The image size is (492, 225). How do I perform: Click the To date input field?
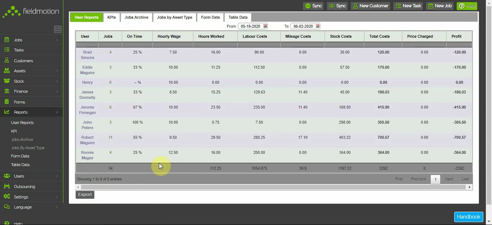(305, 26)
